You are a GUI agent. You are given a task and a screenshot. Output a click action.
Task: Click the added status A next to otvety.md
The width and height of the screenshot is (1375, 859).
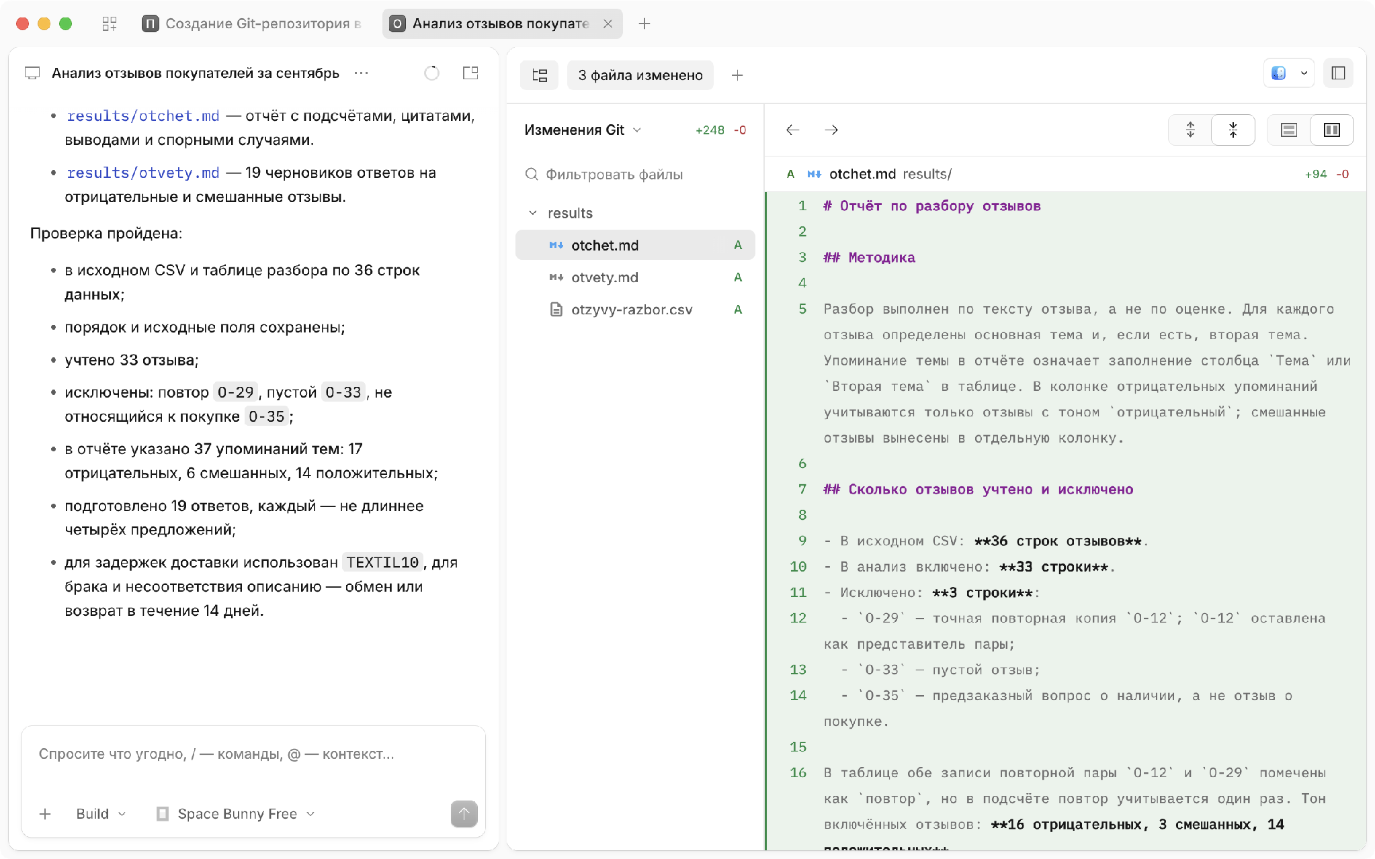(738, 277)
